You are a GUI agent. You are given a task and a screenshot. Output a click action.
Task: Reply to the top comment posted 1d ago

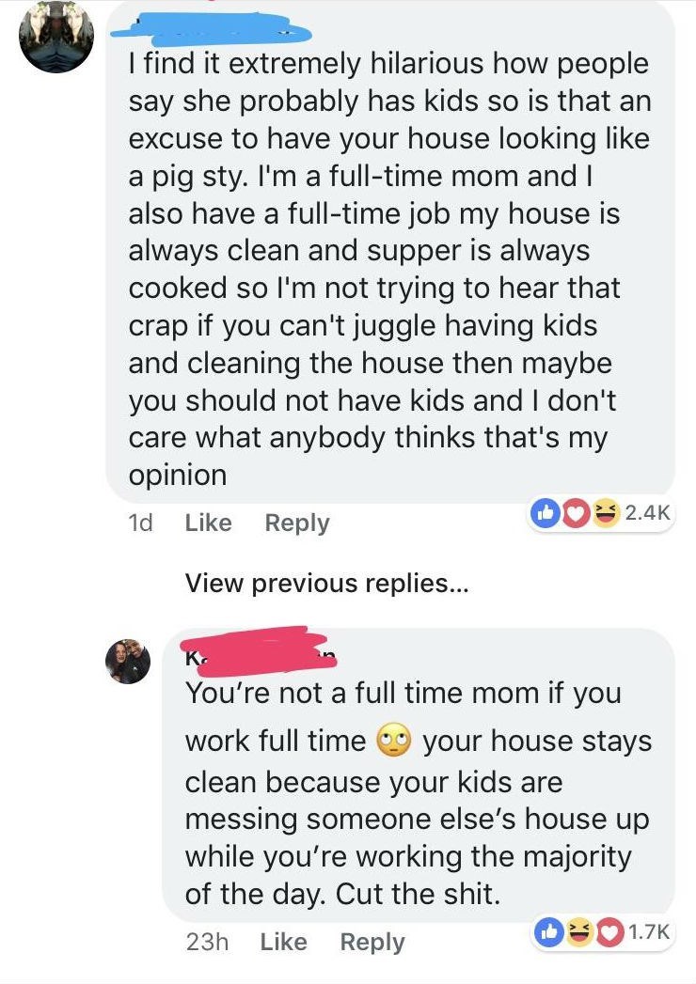297,523
